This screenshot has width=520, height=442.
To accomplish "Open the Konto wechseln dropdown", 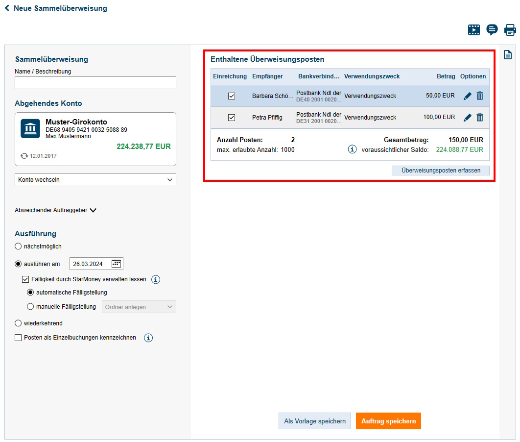I will [95, 180].
